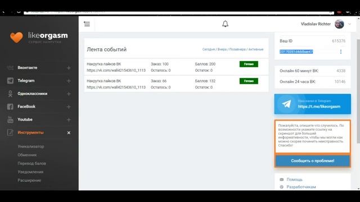Open the Telegram menu item
The image size is (360, 202).
click(26, 81)
